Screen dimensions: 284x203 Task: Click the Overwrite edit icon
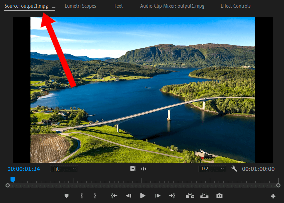204,196
